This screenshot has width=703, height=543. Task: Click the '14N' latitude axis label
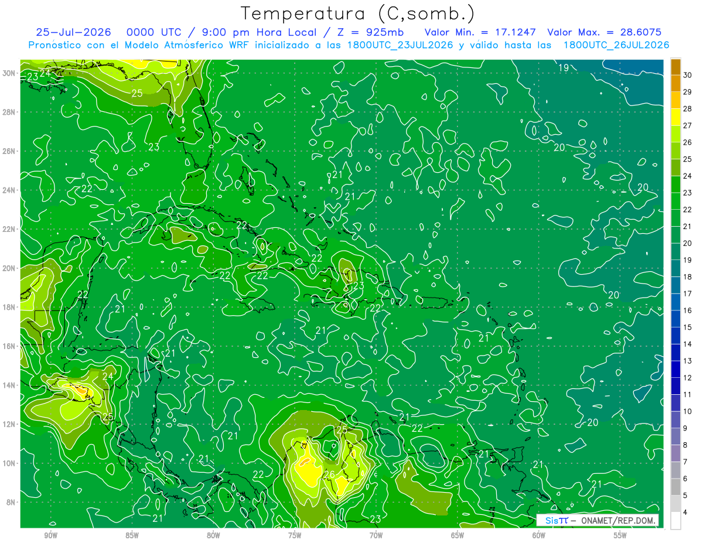[x=9, y=385]
